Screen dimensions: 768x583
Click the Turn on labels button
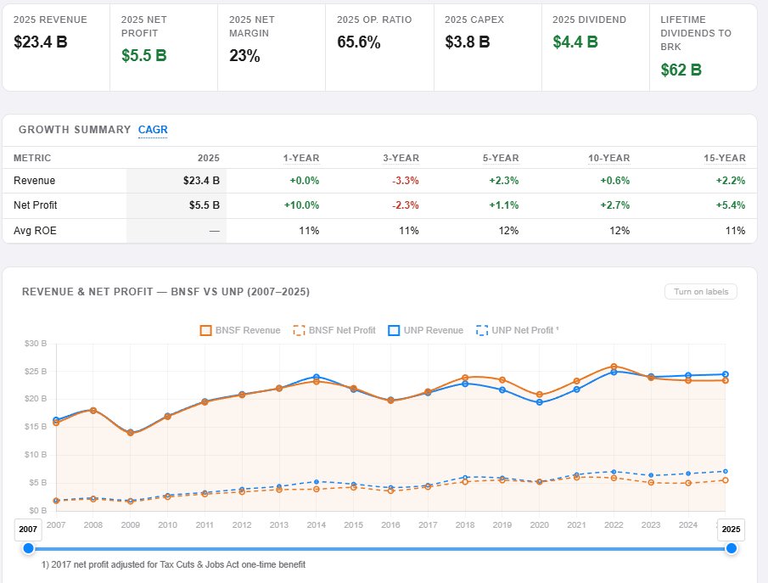701,292
